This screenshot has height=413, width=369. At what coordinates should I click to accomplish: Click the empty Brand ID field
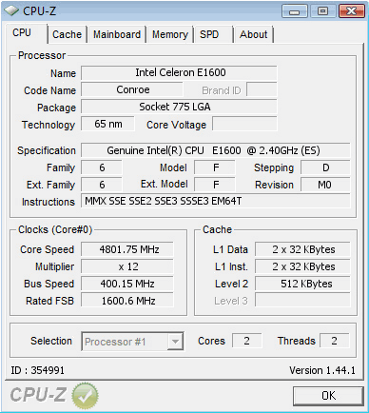click(x=262, y=89)
